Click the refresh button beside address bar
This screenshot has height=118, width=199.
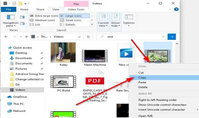pyautogui.click(x=88, y=37)
